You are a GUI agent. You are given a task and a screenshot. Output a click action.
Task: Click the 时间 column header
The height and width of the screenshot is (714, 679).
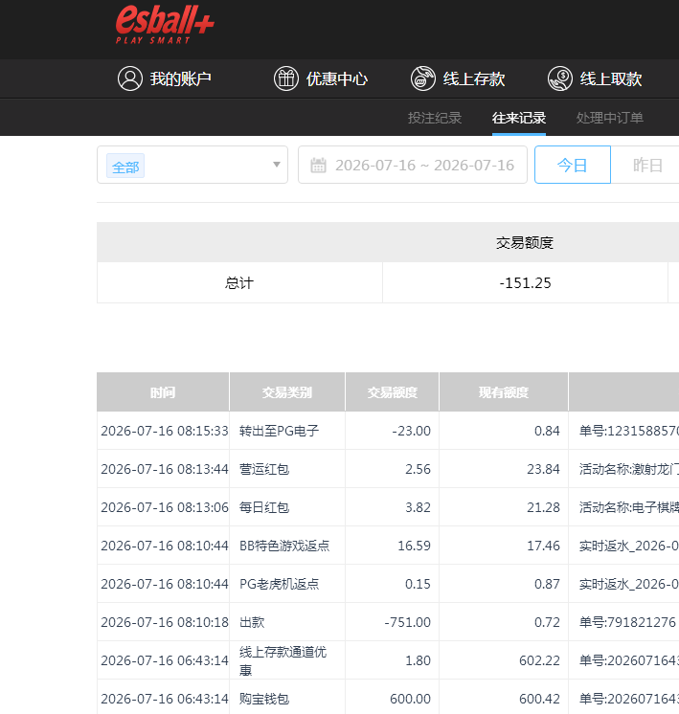coord(163,392)
